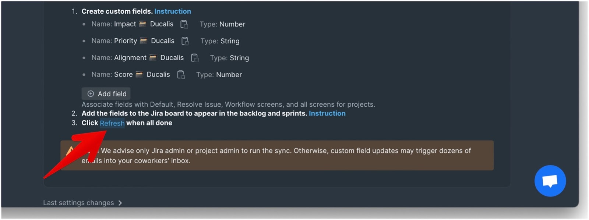Click the Jira admin sync warning banner
589x220 pixels.
(x=277, y=155)
